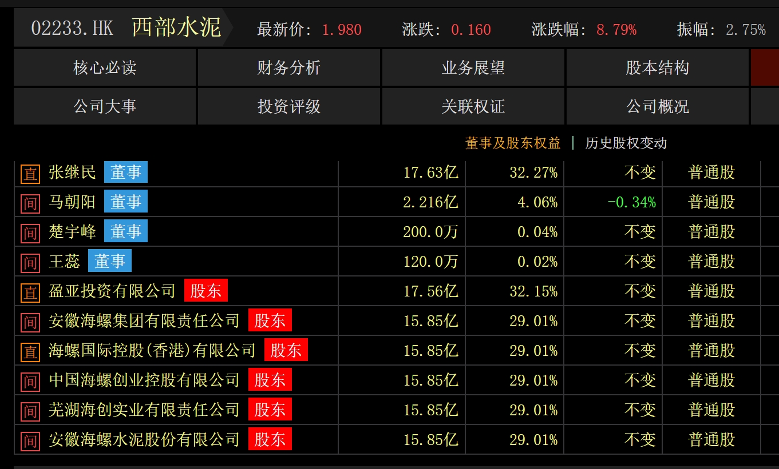This screenshot has width=779, height=469.
Task: Click the 0.04% stake of 楚宇峰
Action: tap(537, 232)
